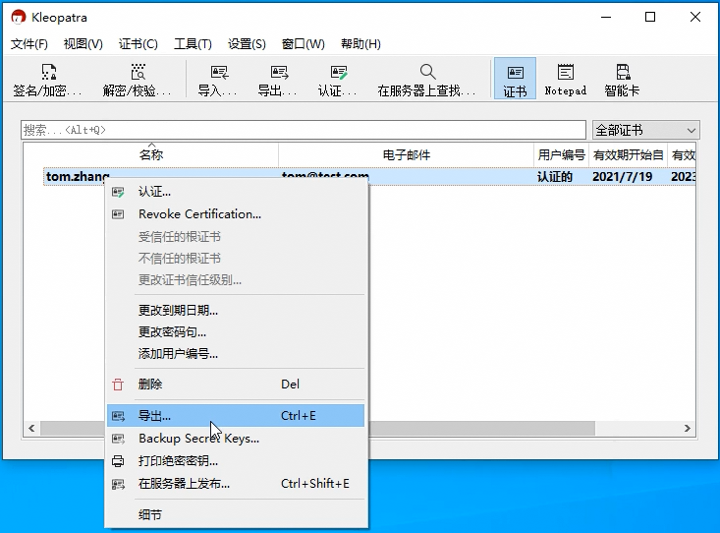Expand the 全部证书 filter dropdown

pyautogui.click(x=645, y=130)
